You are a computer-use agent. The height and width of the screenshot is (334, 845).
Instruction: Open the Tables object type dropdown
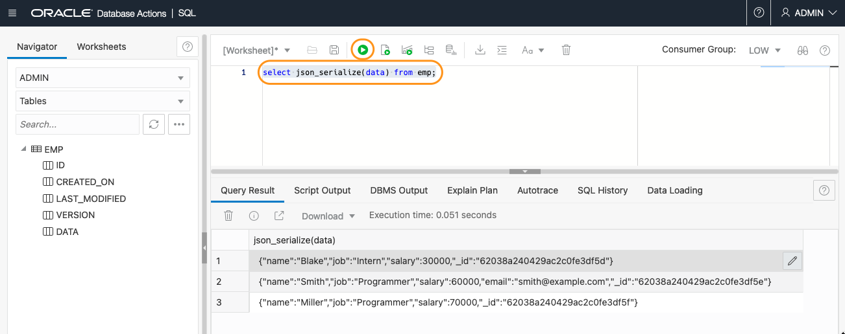click(103, 101)
